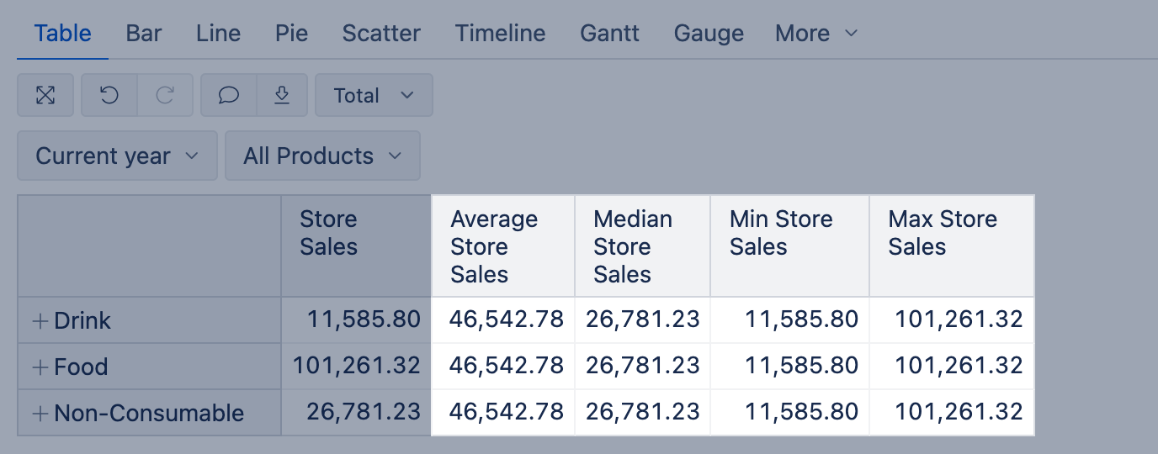Expand the Drink row
This screenshot has width=1158, height=454.
(40, 320)
